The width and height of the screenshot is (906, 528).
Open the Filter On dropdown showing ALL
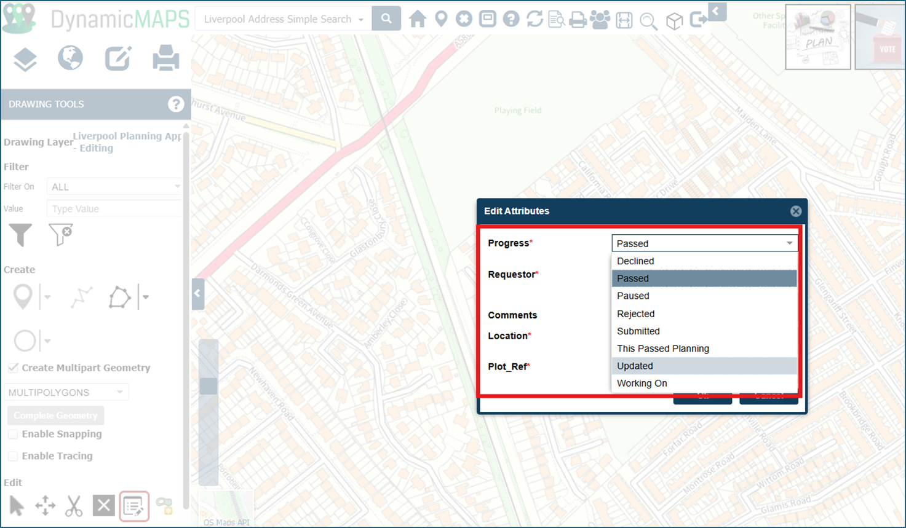pos(114,186)
